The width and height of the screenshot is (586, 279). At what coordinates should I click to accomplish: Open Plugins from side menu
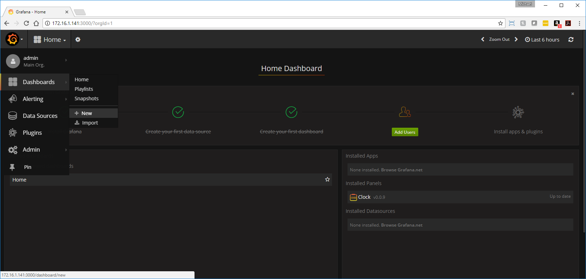32,133
